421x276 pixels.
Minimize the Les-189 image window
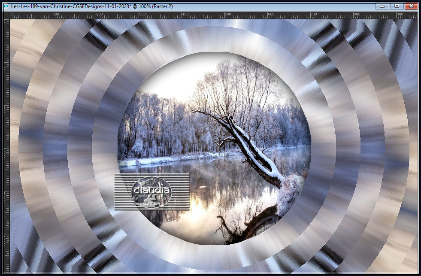[x=382, y=6]
